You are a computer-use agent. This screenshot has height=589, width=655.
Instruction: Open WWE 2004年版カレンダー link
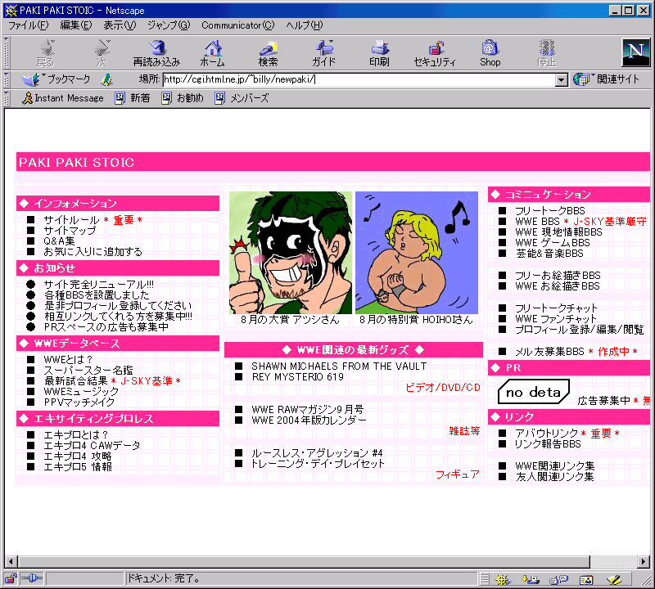(309, 420)
